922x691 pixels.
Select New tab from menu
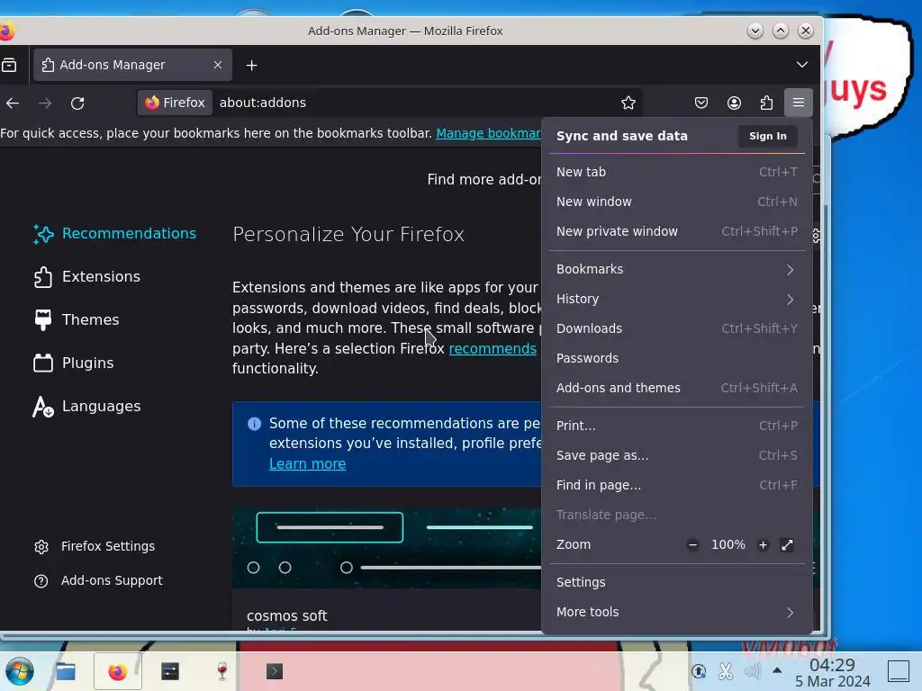click(x=677, y=172)
